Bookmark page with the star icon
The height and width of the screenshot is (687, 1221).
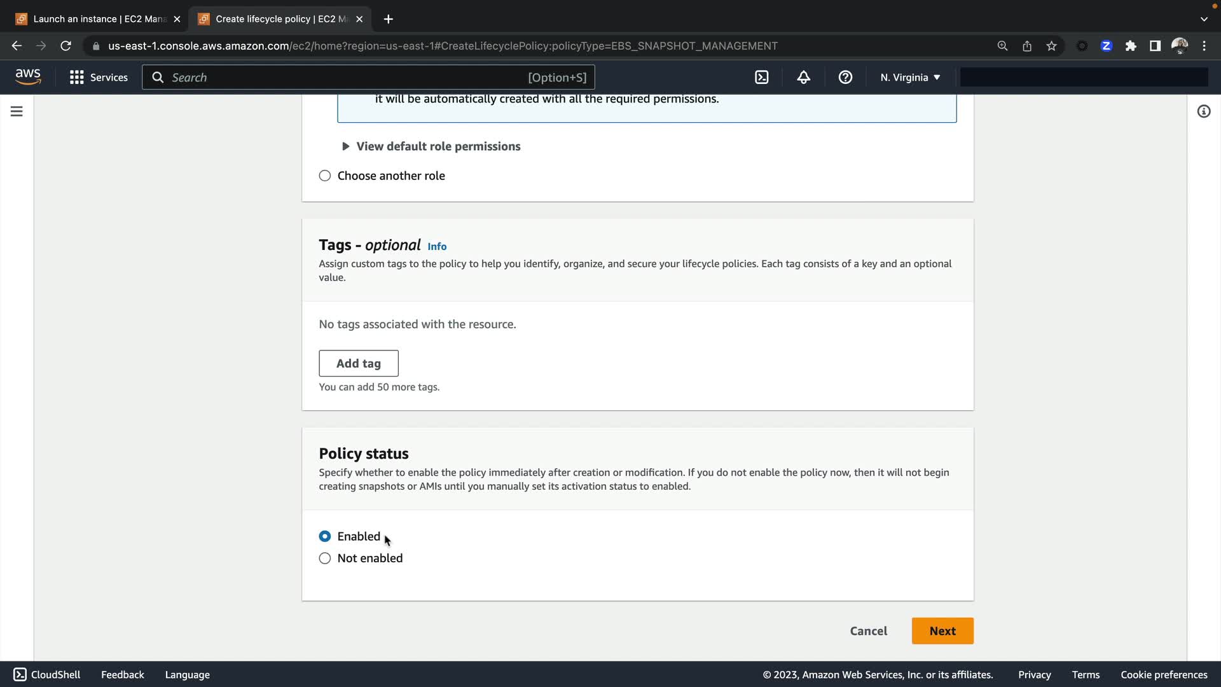click(1051, 46)
